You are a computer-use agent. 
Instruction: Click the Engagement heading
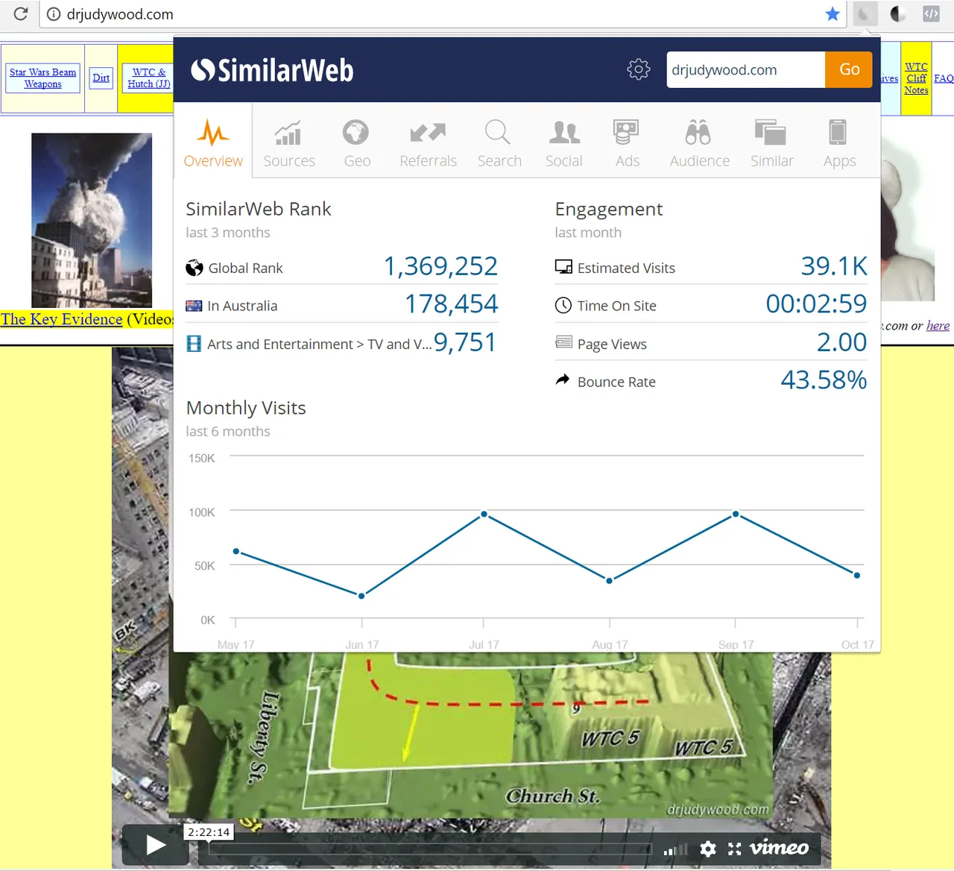[x=609, y=210]
